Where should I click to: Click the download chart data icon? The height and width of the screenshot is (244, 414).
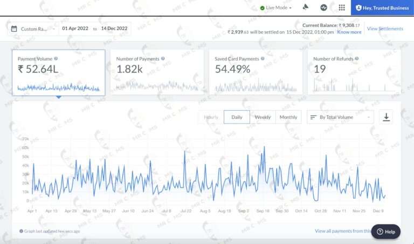pyautogui.click(x=386, y=117)
